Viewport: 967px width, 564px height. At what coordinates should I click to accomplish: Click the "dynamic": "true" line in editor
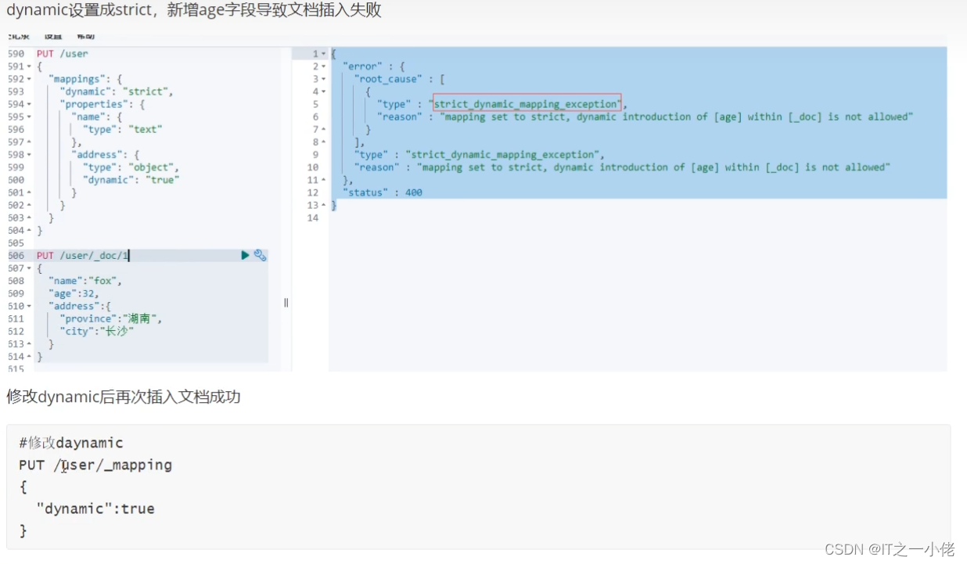(131, 180)
